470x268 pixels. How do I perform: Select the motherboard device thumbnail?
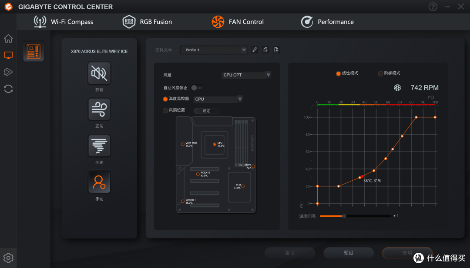(34, 51)
